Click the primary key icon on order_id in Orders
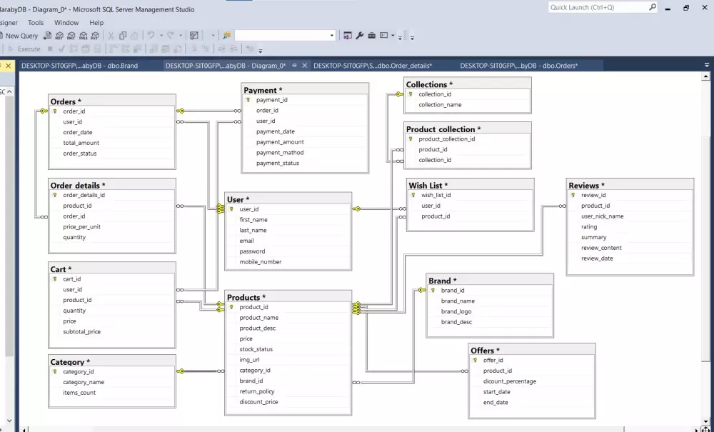Viewport: 714px width, 432px height. coord(54,111)
